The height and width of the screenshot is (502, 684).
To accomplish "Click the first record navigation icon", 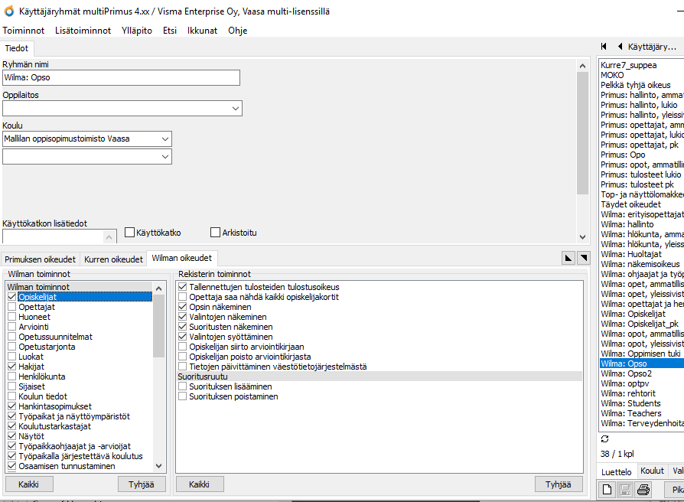I will pyautogui.click(x=604, y=47).
